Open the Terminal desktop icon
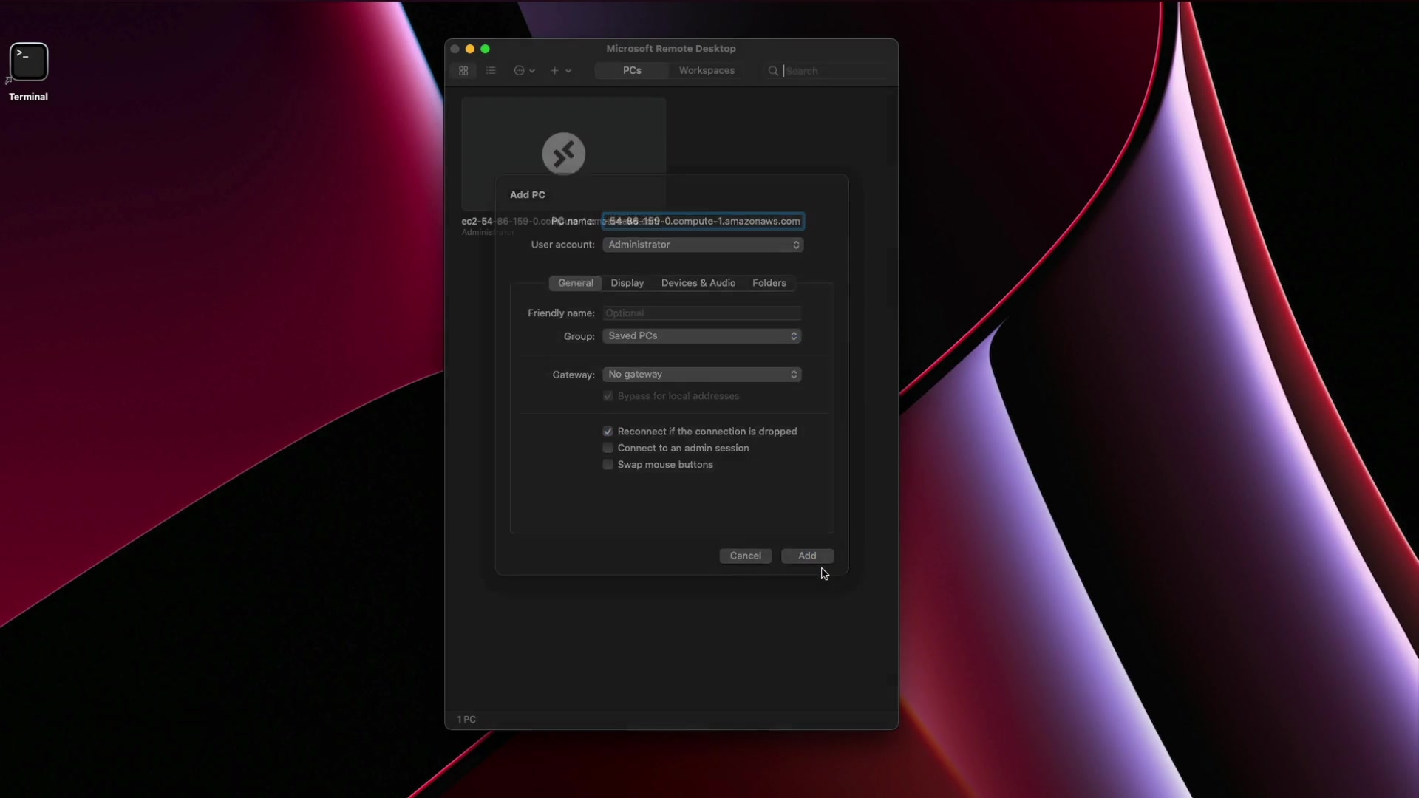Screen dimensions: 1419x798 [29, 63]
